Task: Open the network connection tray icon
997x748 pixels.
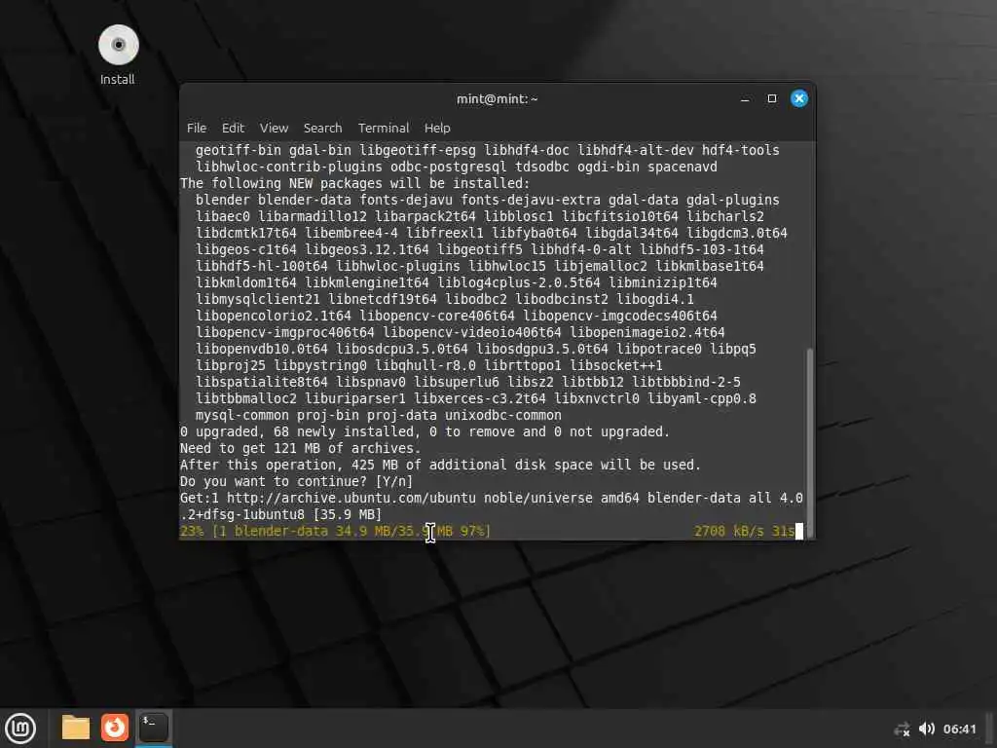Action: click(902, 729)
